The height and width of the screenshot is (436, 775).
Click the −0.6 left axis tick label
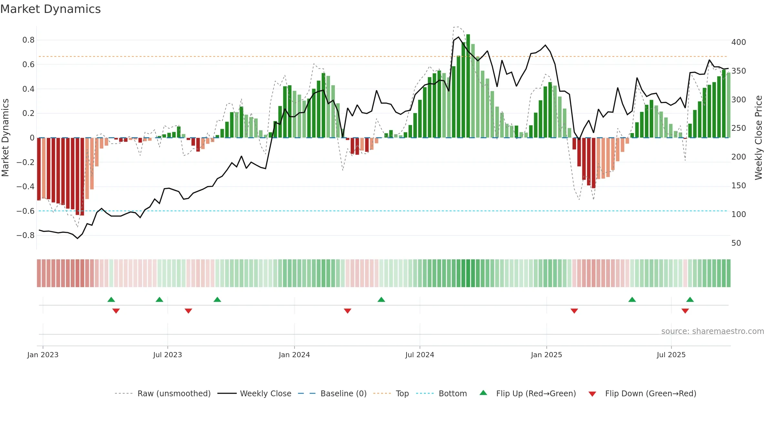point(26,211)
